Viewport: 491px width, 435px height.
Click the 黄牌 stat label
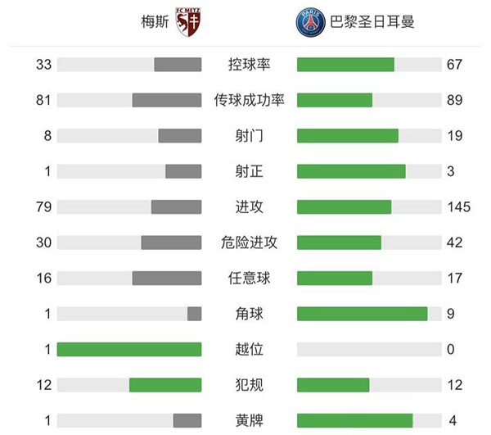point(249,420)
